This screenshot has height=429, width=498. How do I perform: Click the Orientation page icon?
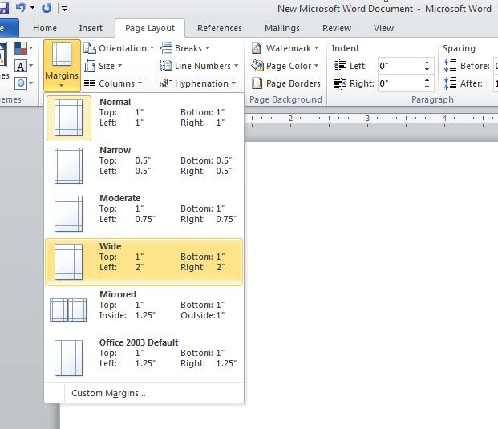tap(90, 48)
